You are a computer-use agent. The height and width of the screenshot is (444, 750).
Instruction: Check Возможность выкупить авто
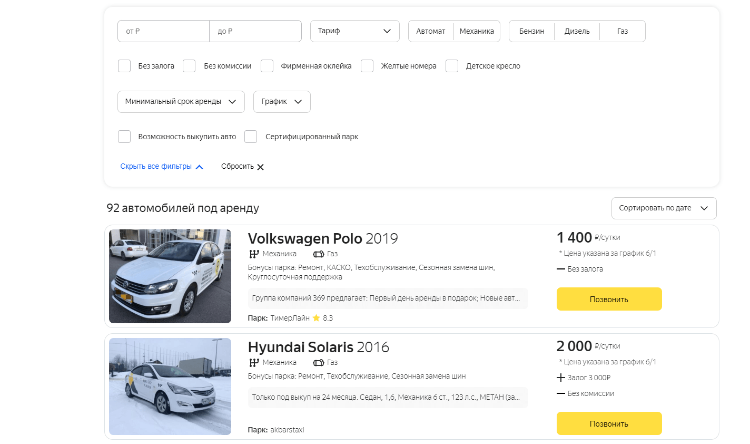click(124, 137)
